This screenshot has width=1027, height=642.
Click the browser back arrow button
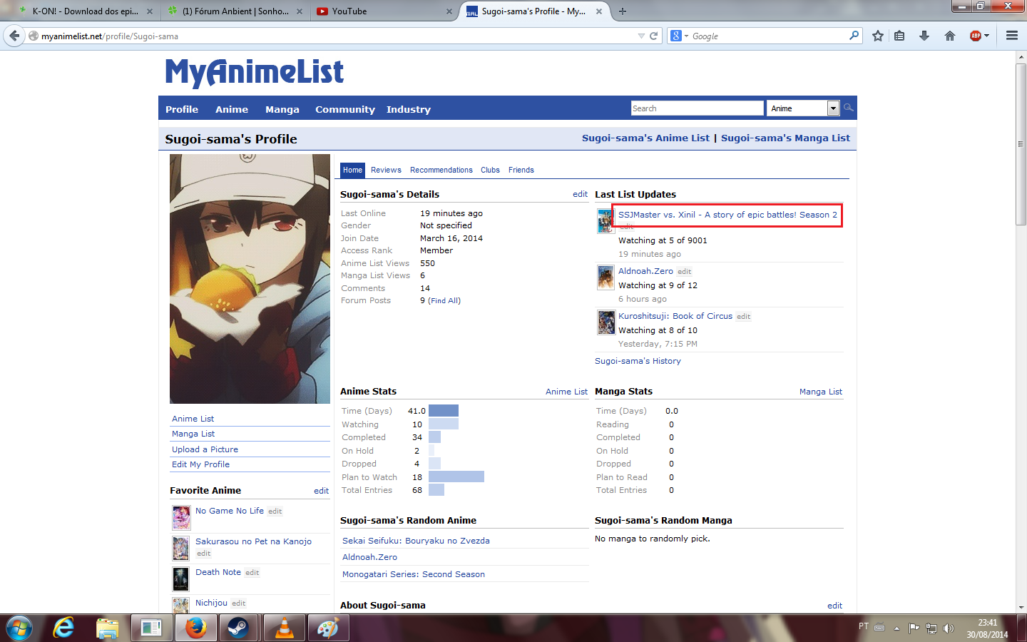click(14, 36)
